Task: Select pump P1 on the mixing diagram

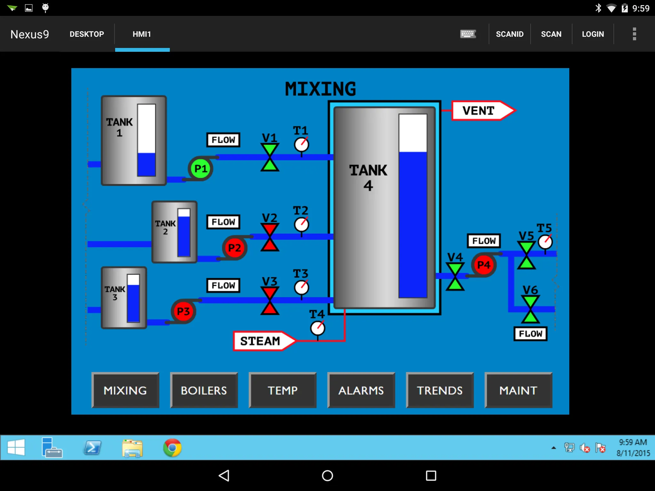Action: pyautogui.click(x=200, y=168)
